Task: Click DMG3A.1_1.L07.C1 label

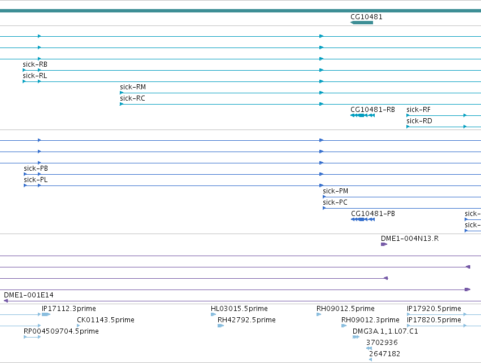Action: 385,331
